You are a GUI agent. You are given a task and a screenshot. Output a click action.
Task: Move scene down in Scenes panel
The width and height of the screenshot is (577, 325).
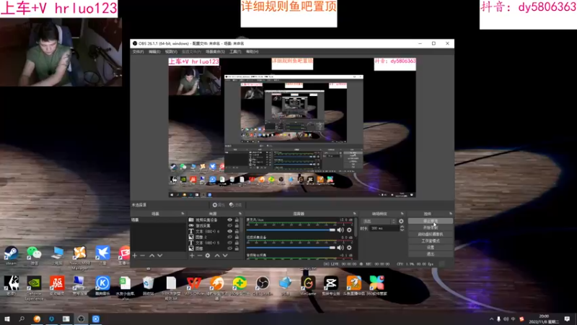pos(159,256)
